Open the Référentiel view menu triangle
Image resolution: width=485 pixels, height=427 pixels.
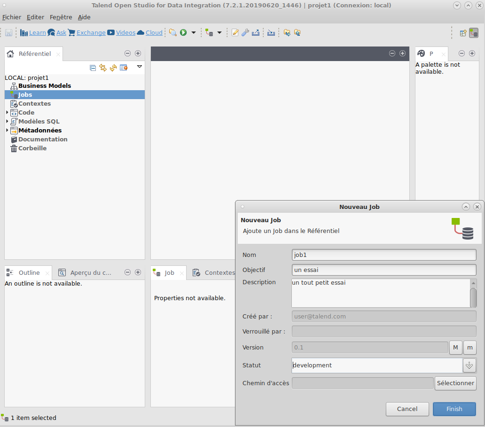click(x=140, y=67)
